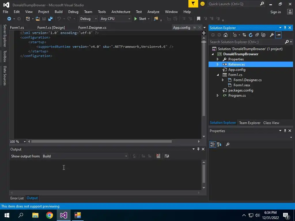Pin the Solution Explorer panel

tap(285, 28)
